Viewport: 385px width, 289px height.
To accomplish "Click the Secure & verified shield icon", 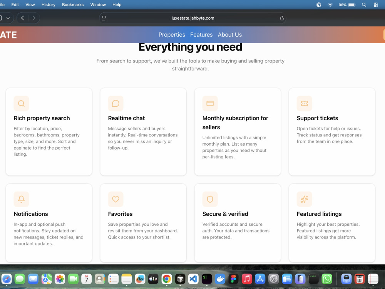I will click(210, 199).
